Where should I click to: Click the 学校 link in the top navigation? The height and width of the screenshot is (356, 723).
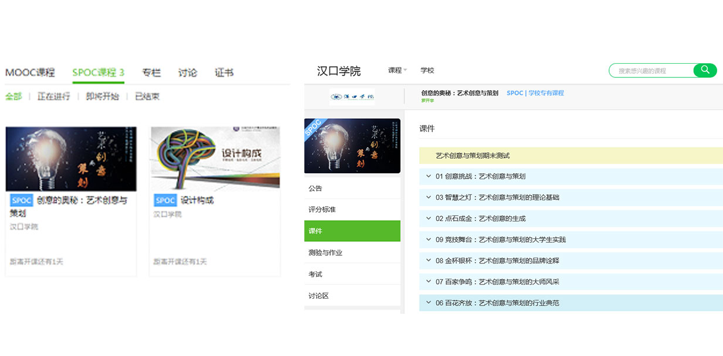pyautogui.click(x=427, y=70)
